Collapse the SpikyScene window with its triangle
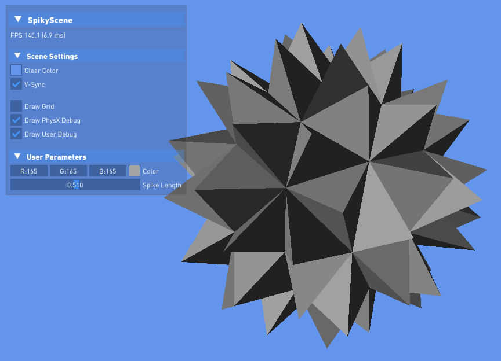This screenshot has height=361, width=501. pyautogui.click(x=18, y=20)
